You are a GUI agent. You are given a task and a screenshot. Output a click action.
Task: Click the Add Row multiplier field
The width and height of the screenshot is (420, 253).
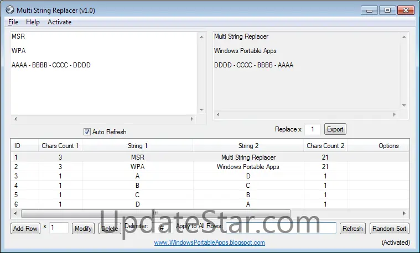59,228
